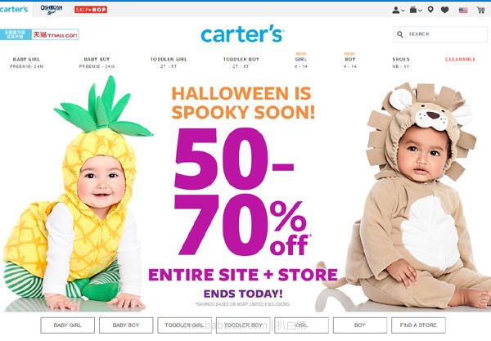Click into the Search input field
491x341 pixels.
pos(440,34)
